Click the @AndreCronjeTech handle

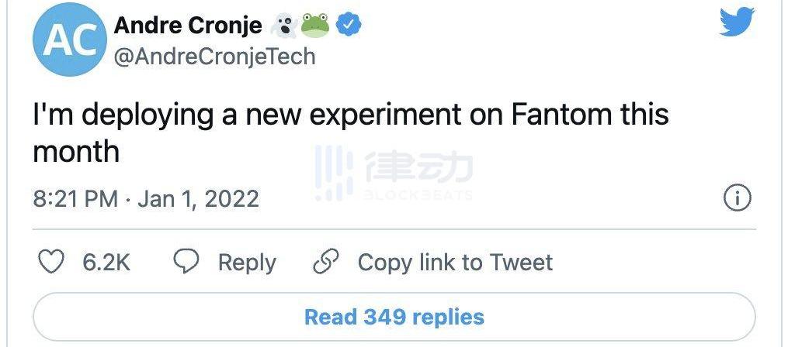tap(214, 57)
